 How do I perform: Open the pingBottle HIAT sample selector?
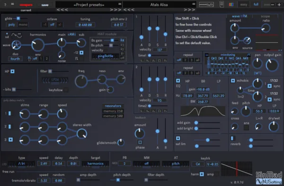click(106, 56)
